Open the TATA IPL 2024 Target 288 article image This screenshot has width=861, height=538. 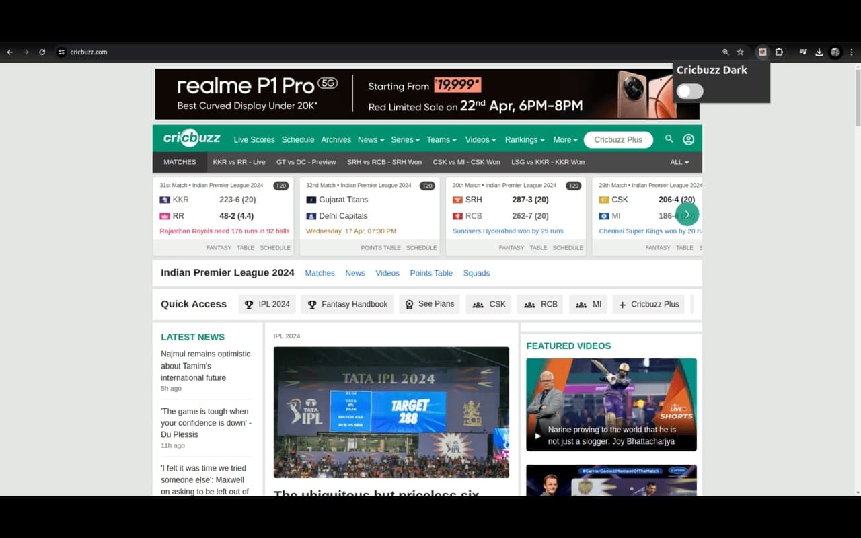click(391, 412)
